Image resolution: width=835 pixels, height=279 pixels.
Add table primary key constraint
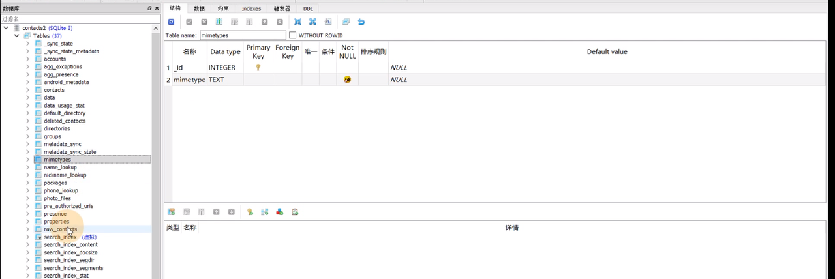[249, 212]
